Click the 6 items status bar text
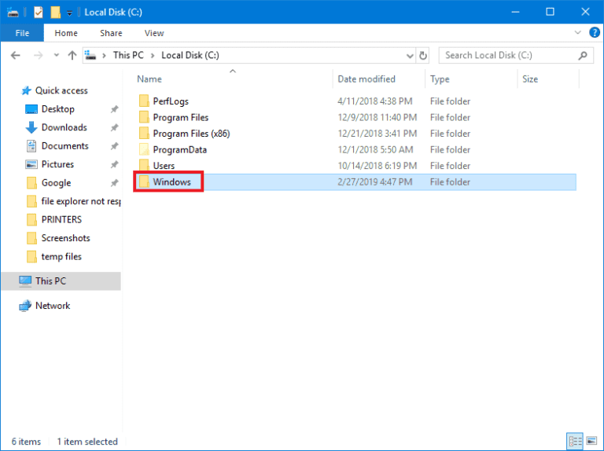604x451 pixels. click(26, 442)
